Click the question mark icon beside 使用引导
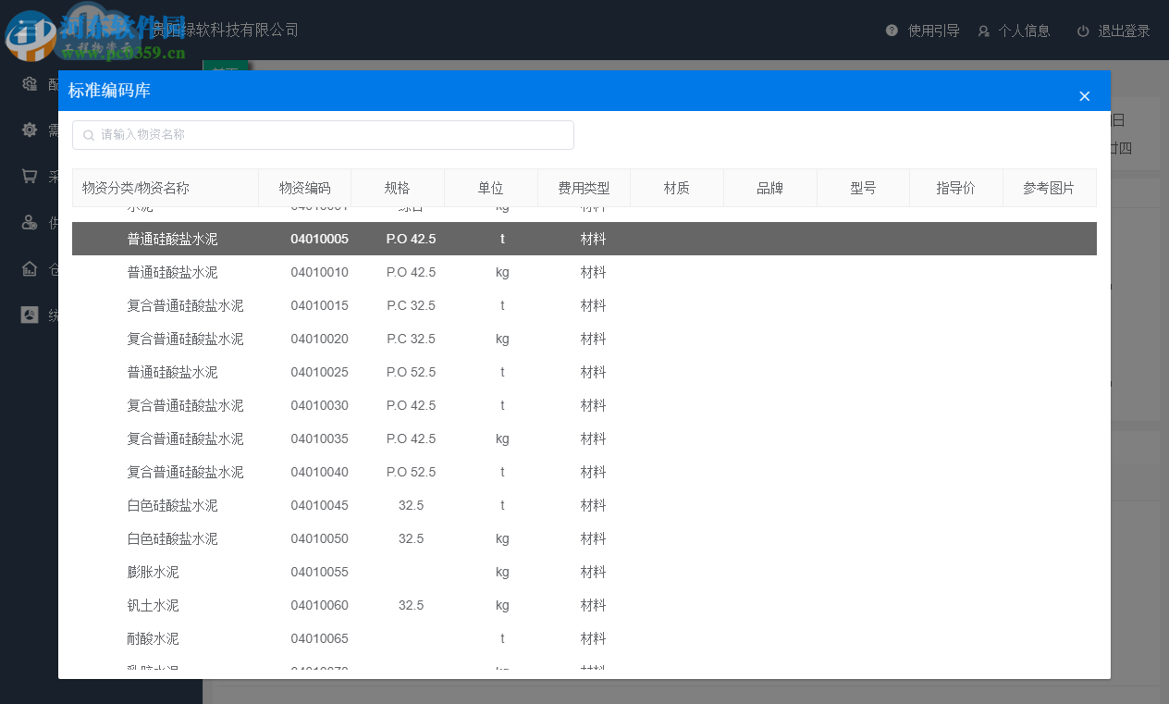The image size is (1169, 704). coord(891,30)
